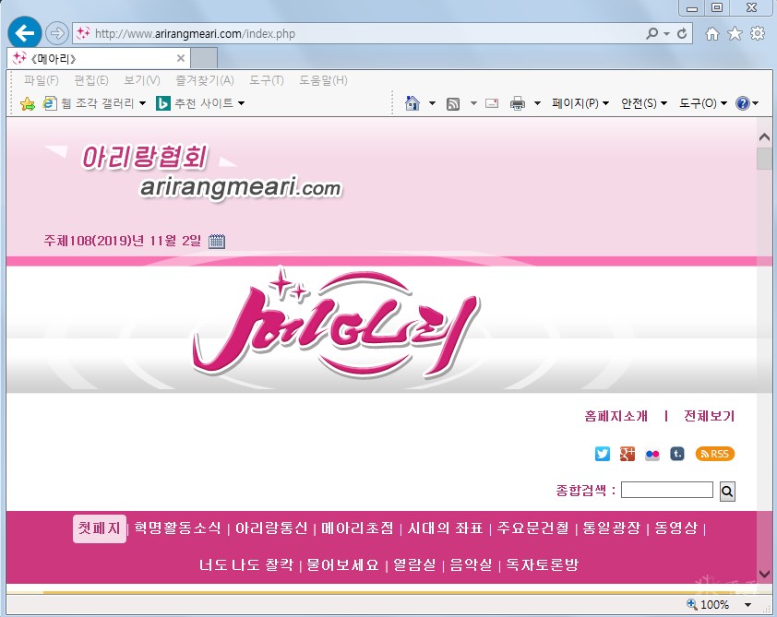The width and height of the screenshot is (777, 617).
Task: Open 너도 나도 찰칵 section
Action: tap(246, 564)
